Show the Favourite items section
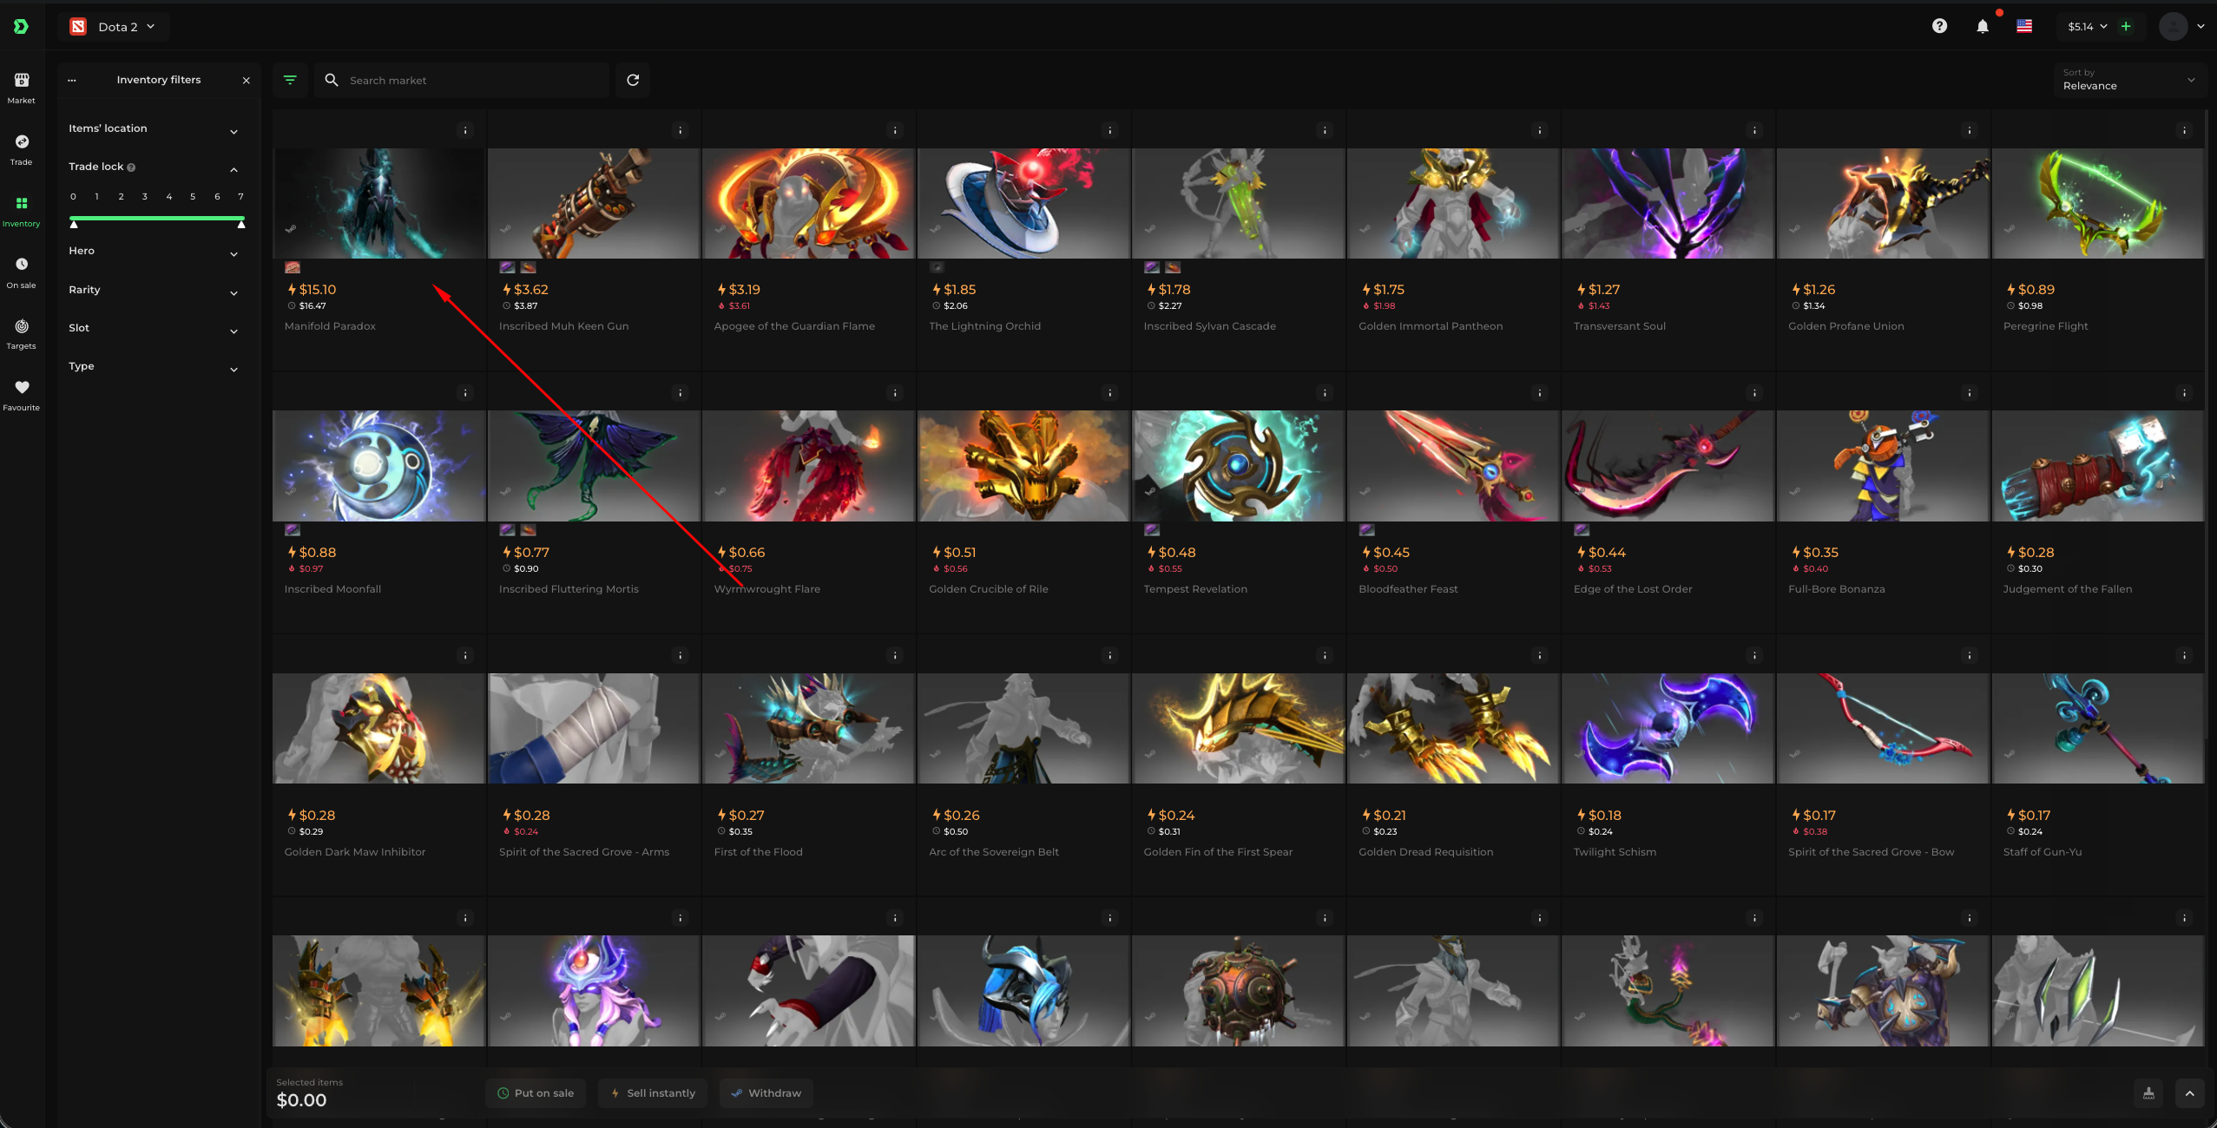Screen dimensions: 2217x1128 click(x=22, y=396)
